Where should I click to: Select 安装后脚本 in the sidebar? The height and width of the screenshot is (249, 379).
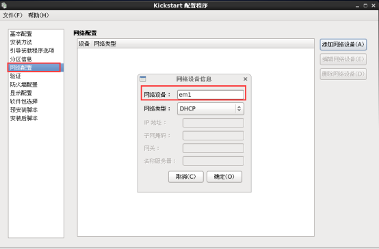pyautogui.click(x=36, y=118)
